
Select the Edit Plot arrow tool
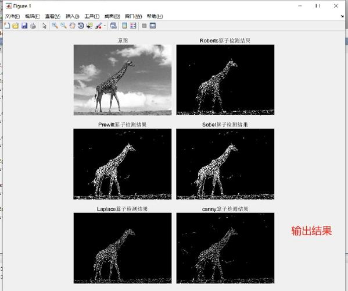pyautogui.click(x=44, y=26)
